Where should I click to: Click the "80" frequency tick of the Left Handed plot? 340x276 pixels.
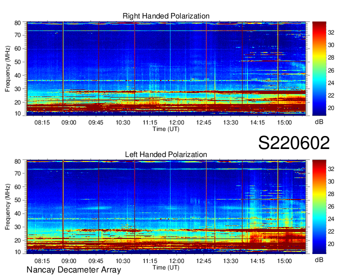(x=17, y=161)
